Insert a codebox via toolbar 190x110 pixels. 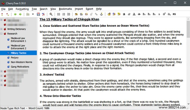click(86, 14)
